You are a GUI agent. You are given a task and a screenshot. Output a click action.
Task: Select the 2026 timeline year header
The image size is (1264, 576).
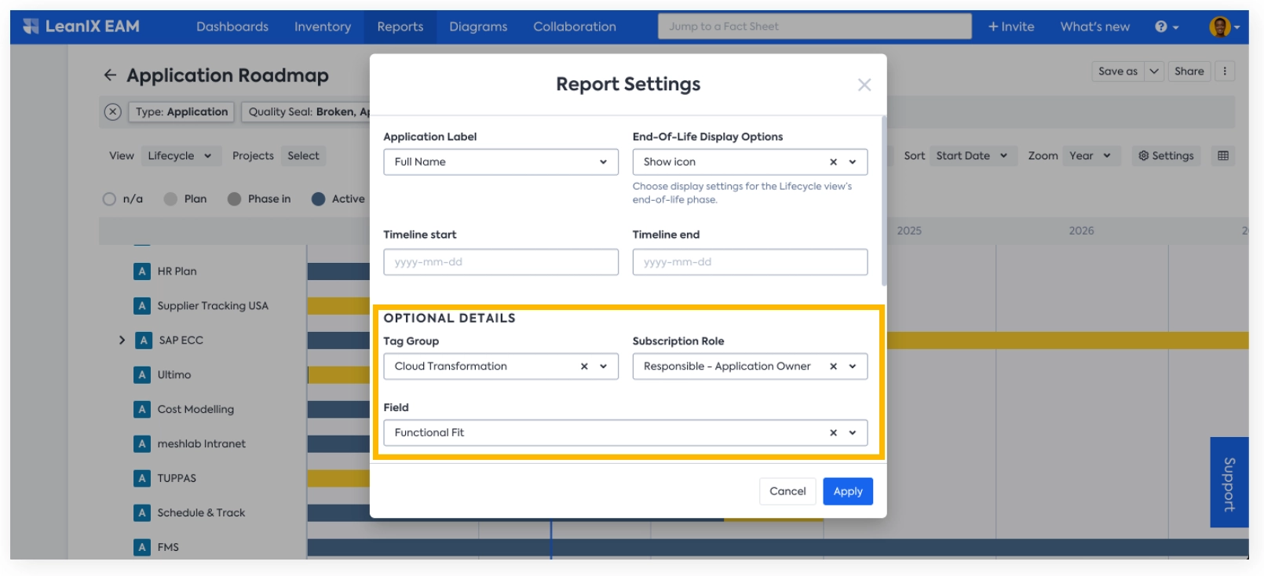1081,231
